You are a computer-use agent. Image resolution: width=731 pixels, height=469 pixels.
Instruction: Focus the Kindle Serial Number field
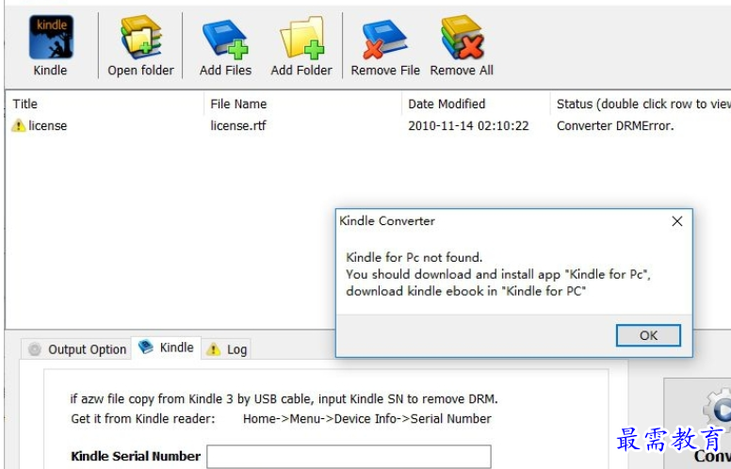click(349, 457)
